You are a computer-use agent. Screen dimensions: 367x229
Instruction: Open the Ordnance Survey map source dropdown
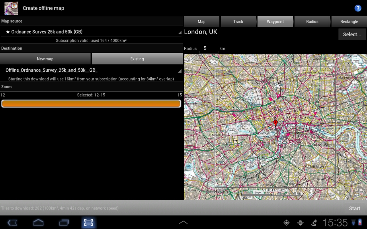pos(91,32)
